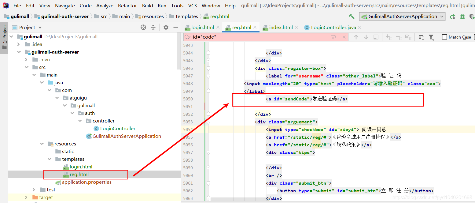Click the submit_btn button code line

pos(355,191)
